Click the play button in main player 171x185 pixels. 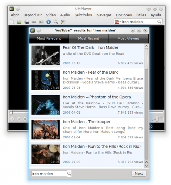(x=12, y=119)
